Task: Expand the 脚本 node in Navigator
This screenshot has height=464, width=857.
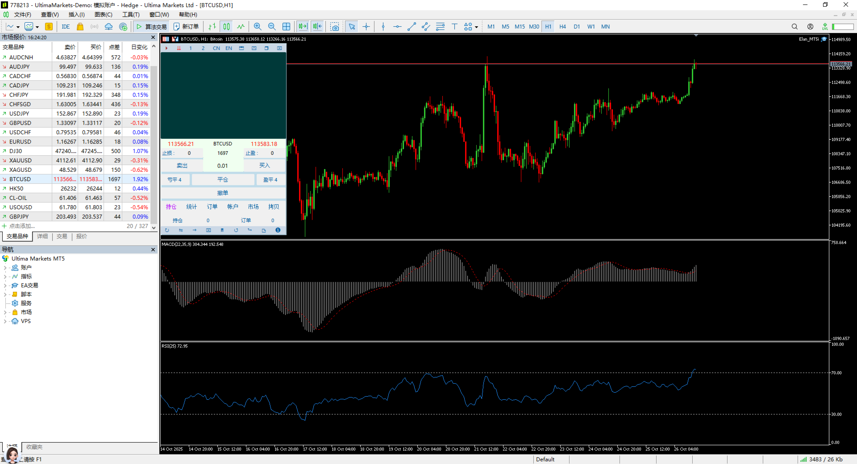Action: (x=5, y=294)
